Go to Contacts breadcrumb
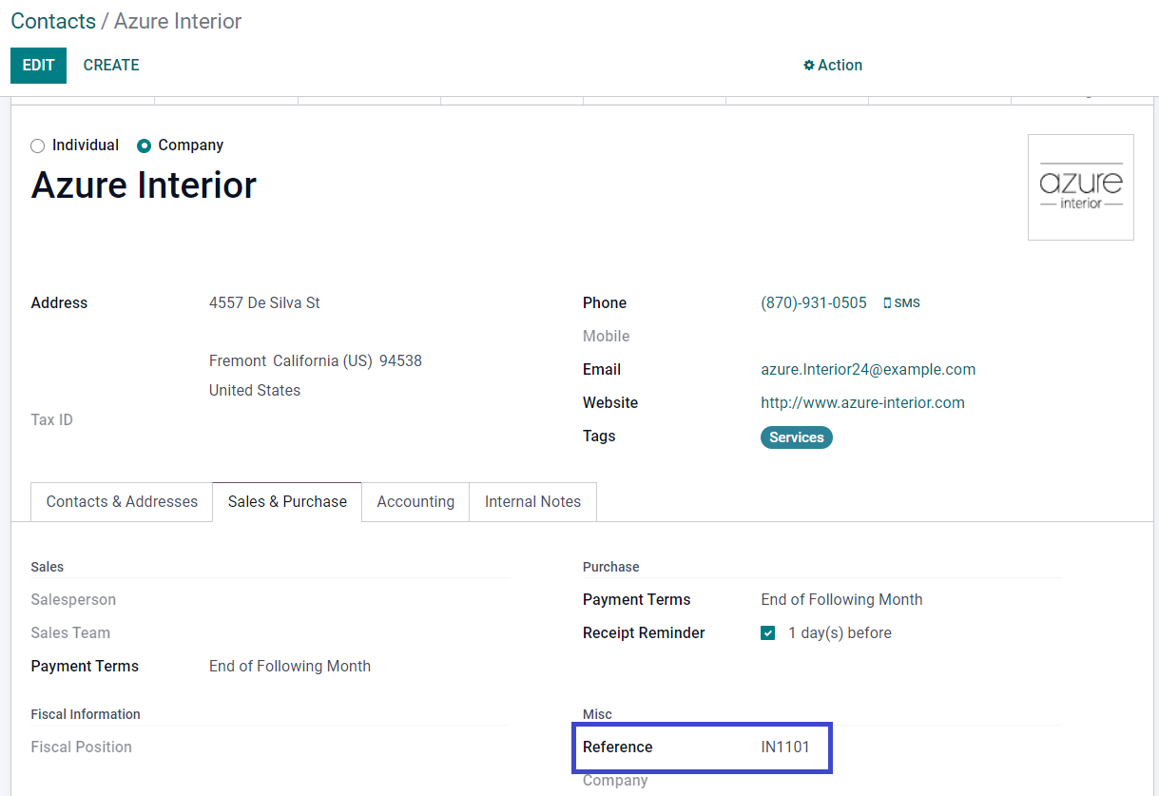The height and width of the screenshot is (796, 1159). 53,21
